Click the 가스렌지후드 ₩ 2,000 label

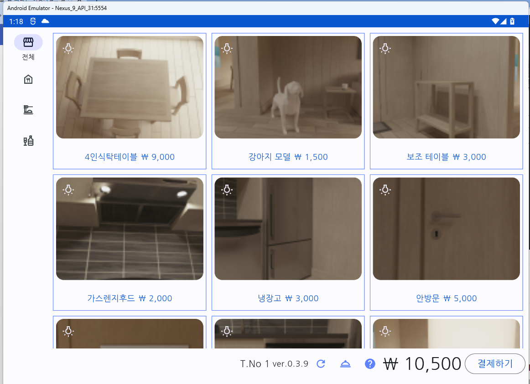[130, 298]
